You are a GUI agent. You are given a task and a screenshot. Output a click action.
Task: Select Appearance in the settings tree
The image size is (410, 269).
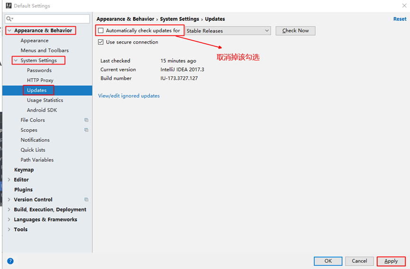(35, 40)
